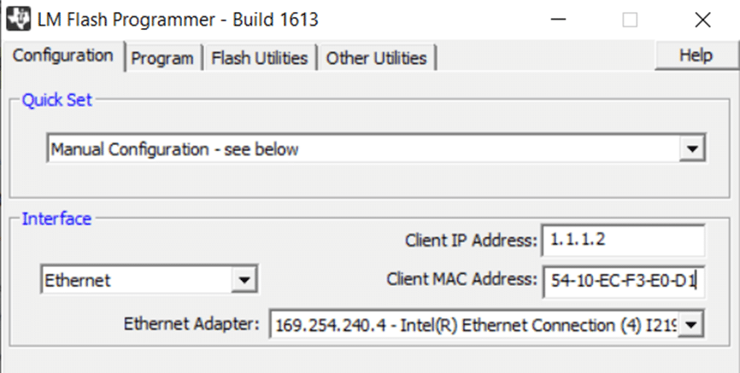Open the Ethernet interface dropdown arrow
The image size is (740, 373).
pos(244,280)
